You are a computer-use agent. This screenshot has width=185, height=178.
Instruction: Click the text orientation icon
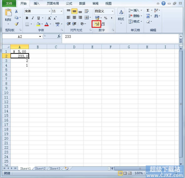(82, 24)
